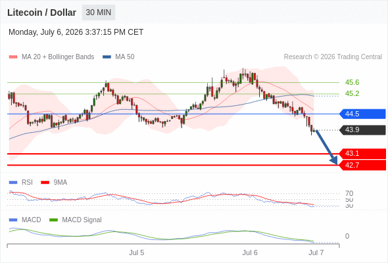This screenshot has width=388, height=263.
Task: Click the Jul 6 date axis marker
Action: tap(250, 252)
